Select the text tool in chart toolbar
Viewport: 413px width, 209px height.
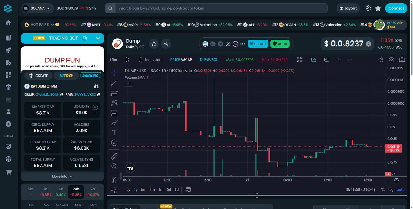pos(114,132)
